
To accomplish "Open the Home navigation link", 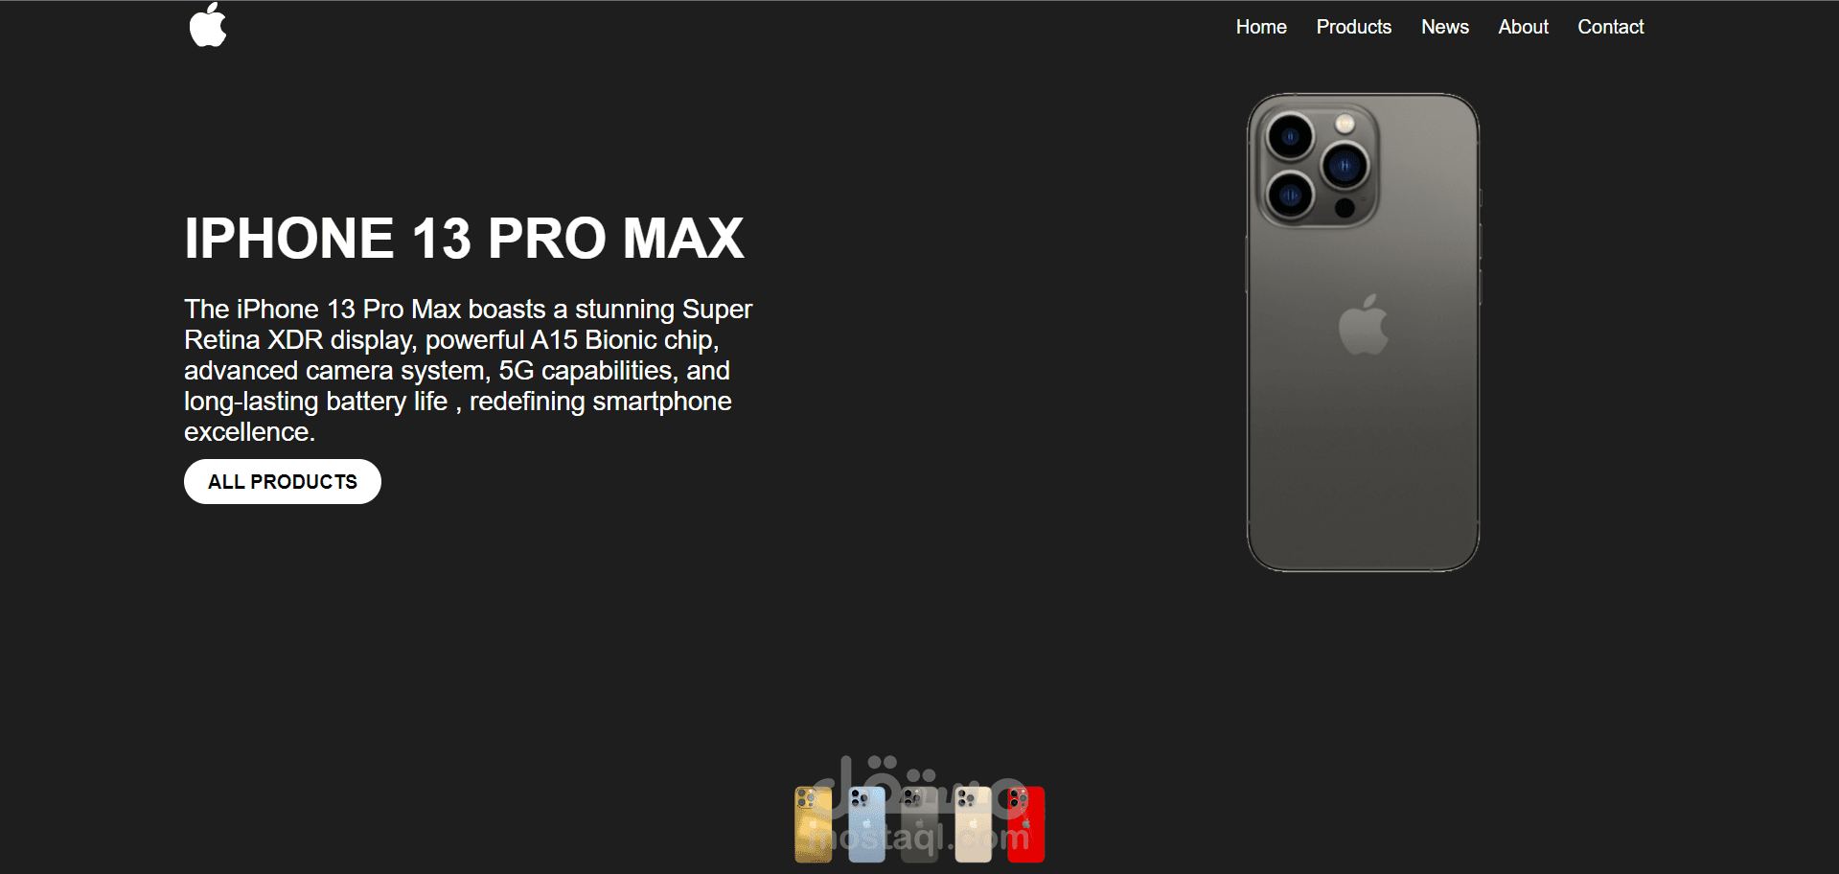I will coord(1261,27).
